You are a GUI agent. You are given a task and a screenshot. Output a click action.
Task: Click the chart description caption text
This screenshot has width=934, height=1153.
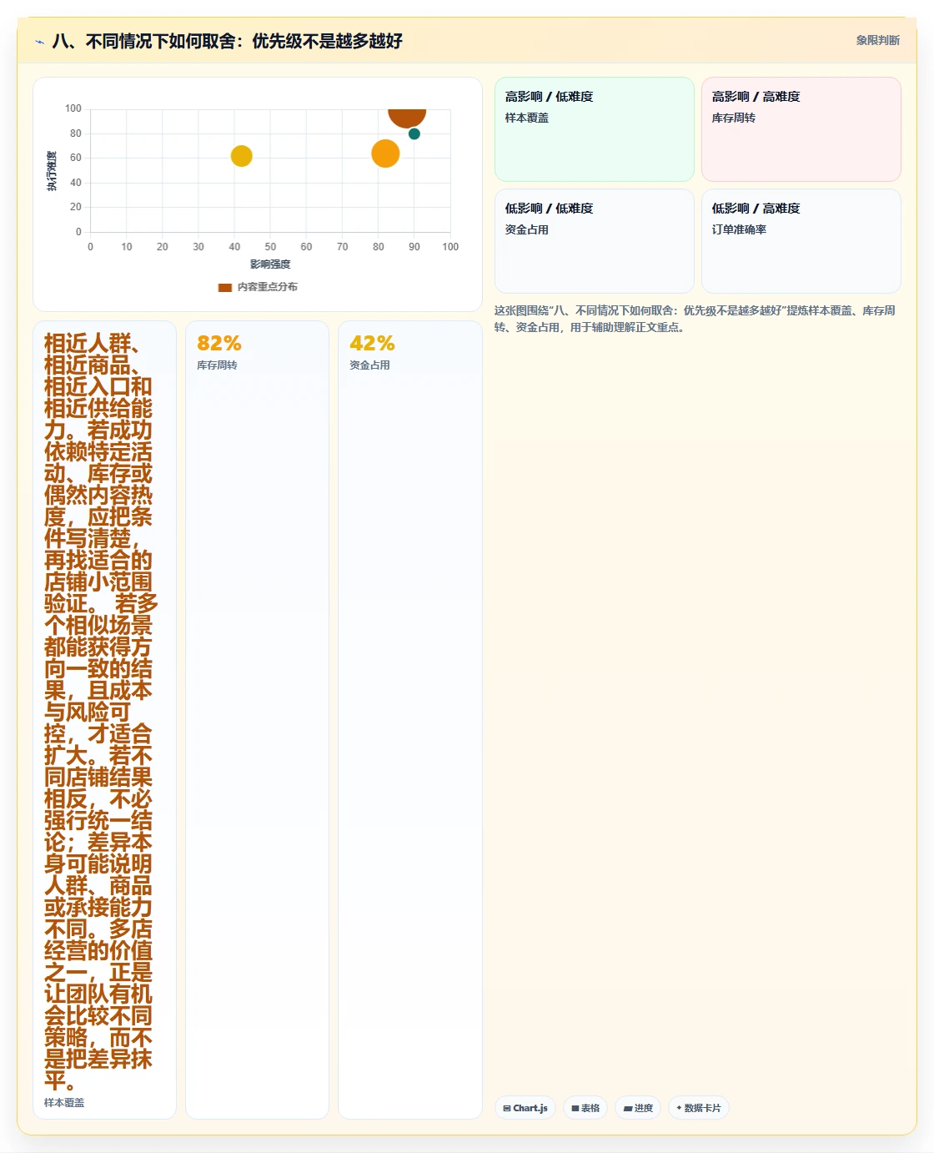click(695, 319)
